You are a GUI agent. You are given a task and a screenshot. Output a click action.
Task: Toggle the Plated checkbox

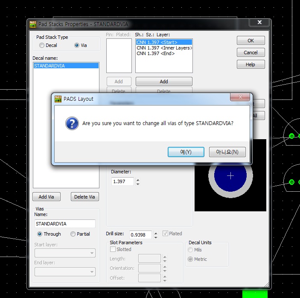click(x=165, y=234)
